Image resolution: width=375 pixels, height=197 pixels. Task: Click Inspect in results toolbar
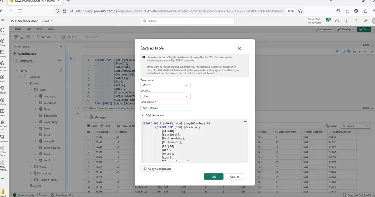(331, 126)
